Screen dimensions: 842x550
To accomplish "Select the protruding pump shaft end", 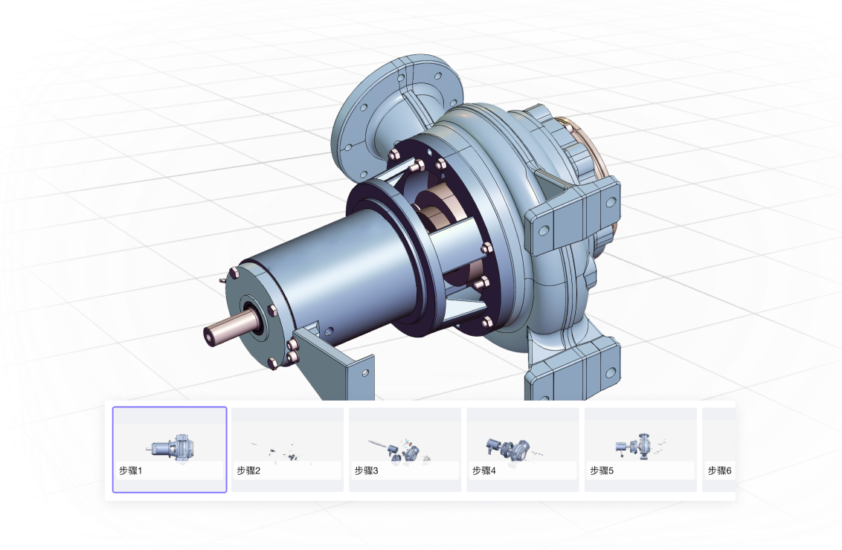I will tap(230, 327).
